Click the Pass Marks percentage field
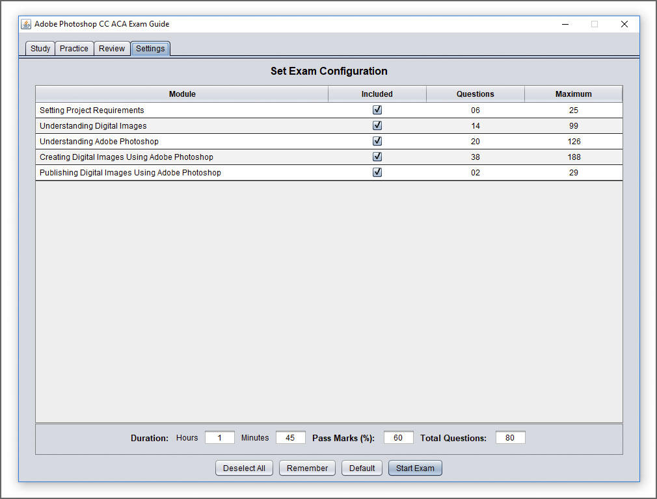Viewport: 657px width, 499px height. pyautogui.click(x=399, y=437)
